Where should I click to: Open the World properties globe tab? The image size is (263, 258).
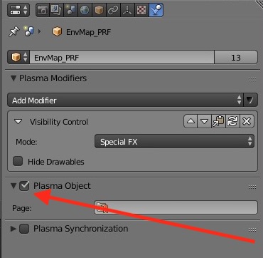(x=85, y=10)
